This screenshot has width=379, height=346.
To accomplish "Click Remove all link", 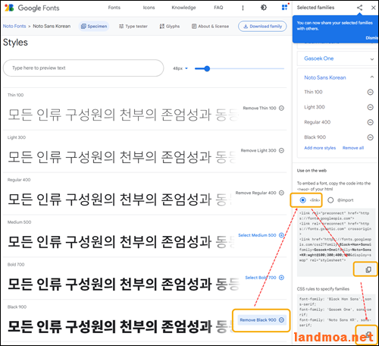I will click(x=353, y=148).
